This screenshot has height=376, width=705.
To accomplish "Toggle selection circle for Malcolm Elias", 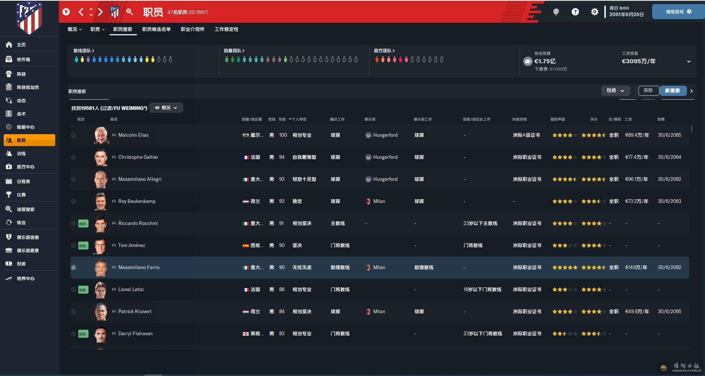I will (73, 135).
